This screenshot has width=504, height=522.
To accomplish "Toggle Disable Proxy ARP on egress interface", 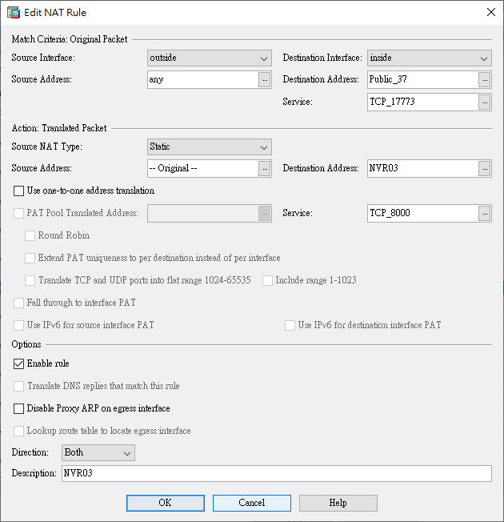I will 19,408.
